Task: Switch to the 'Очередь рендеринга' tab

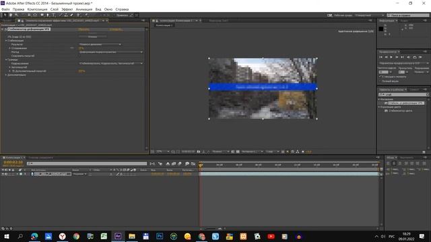Action: [x=40, y=157]
